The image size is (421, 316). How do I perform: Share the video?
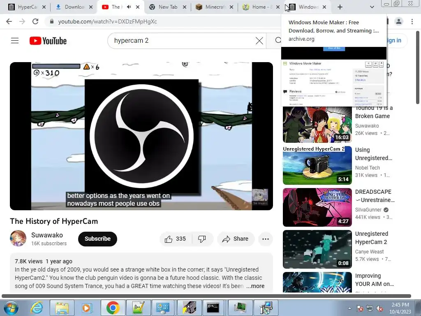click(236, 239)
